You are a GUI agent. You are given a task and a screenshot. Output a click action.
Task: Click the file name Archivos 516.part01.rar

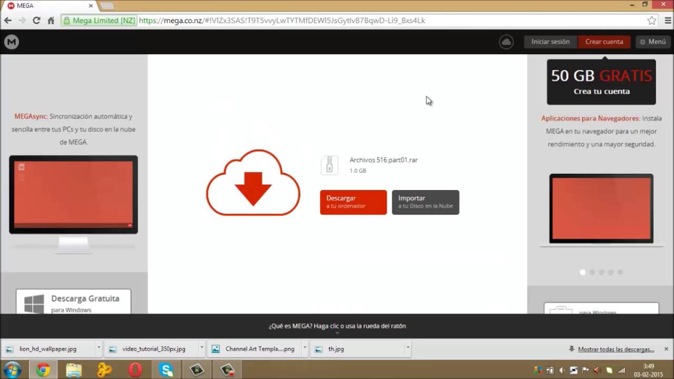coord(383,160)
